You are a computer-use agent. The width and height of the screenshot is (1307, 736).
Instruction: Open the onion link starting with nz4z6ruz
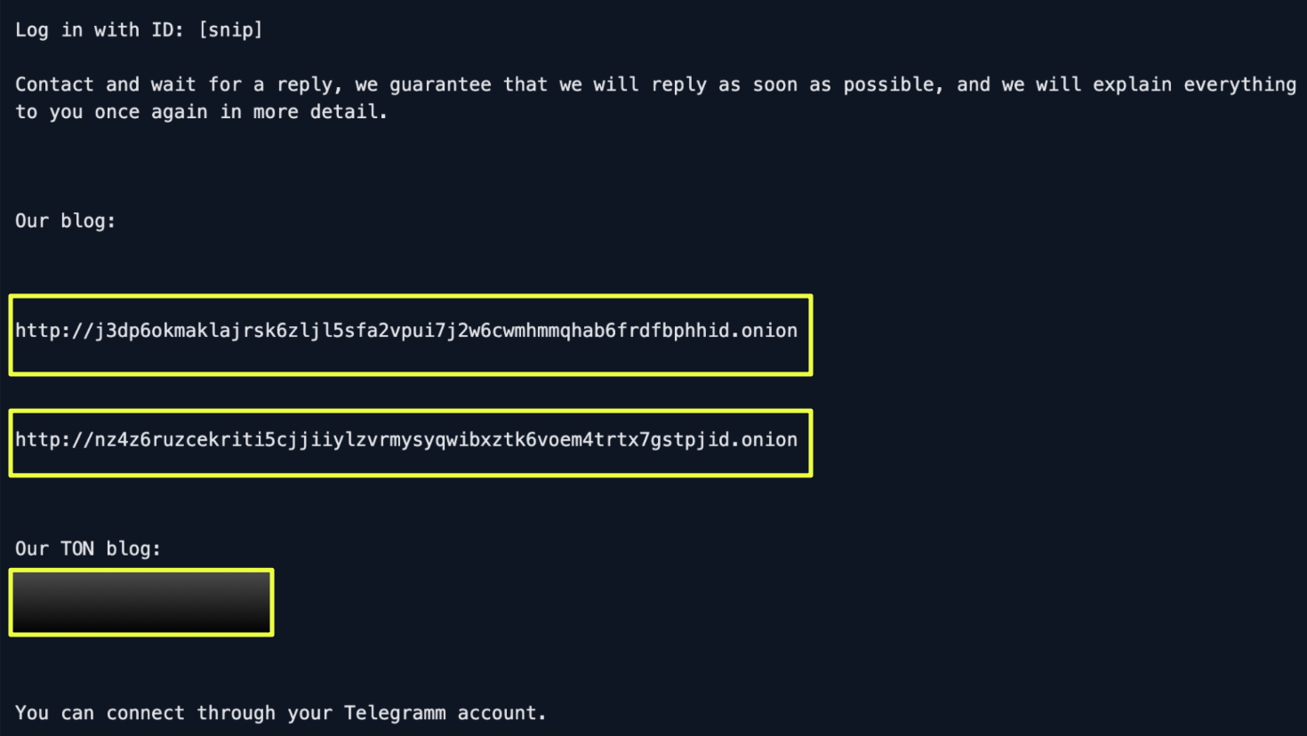[x=405, y=440]
